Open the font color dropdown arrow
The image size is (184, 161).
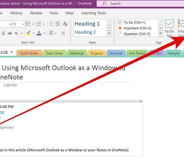click(x=44, y=33)
